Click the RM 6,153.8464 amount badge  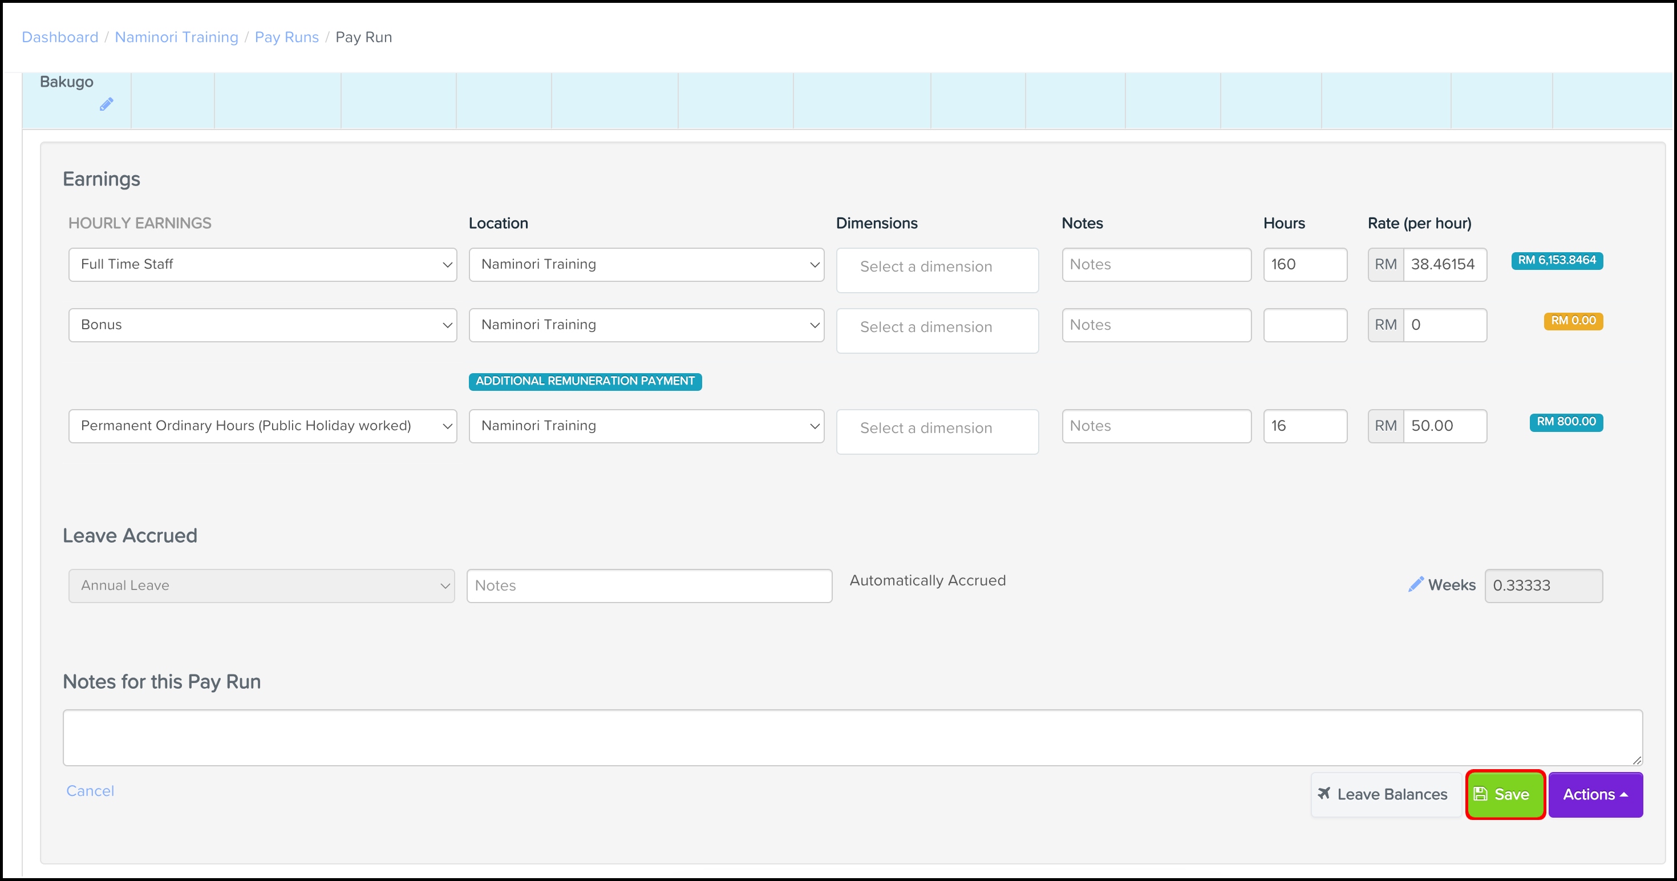pos(1556,260)
